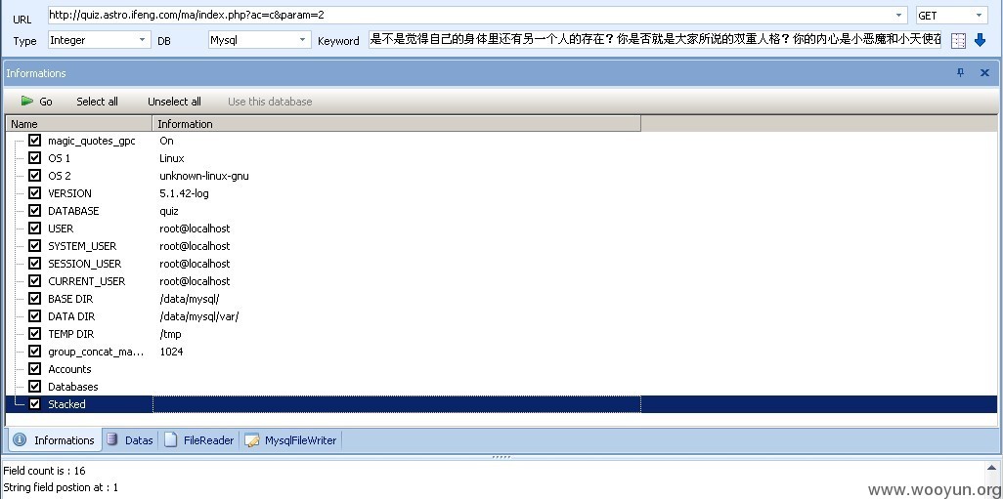Select the group_concat value 1024
Viewport: 1003px width, 499px height.
point(171,352)
